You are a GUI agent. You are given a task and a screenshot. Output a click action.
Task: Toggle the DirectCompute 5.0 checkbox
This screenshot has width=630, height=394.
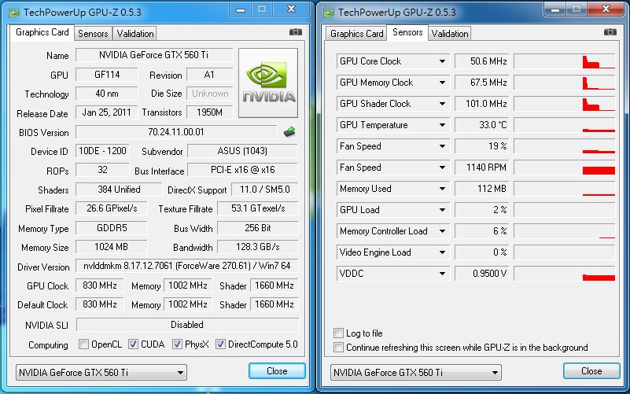(220, 344)
